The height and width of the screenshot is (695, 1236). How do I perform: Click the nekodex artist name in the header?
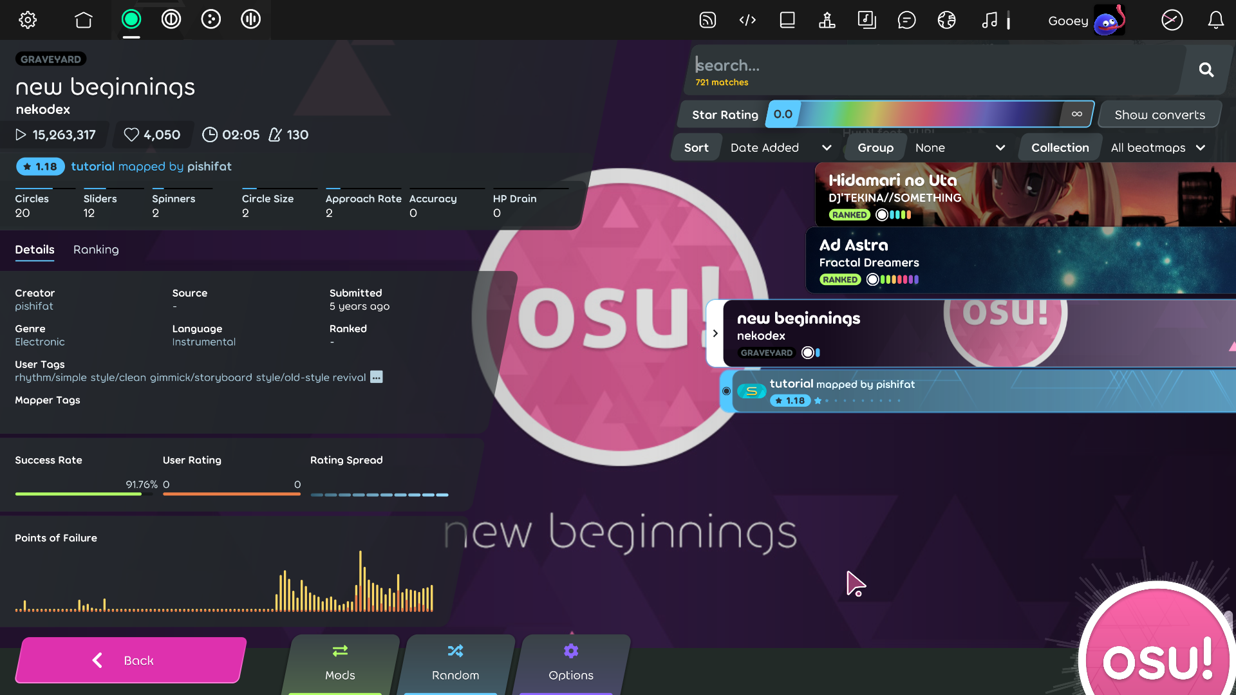pyautogui.click(x=42, y=109)
